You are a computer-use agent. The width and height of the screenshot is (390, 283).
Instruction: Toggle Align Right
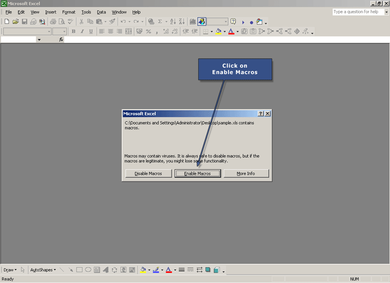[119, 32]
